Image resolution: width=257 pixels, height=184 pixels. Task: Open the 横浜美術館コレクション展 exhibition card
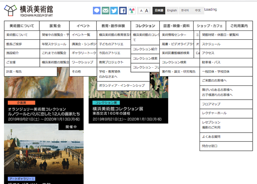pyautogui.click(x=128, y=111)
